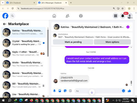
Task: Open Lisa's conversation in the list
Action: pyautogui.click(x=24, y=94)
